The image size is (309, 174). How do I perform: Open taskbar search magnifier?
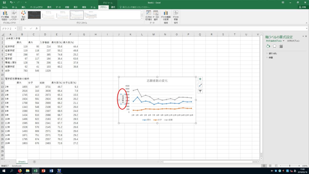[x=12, y=171]
